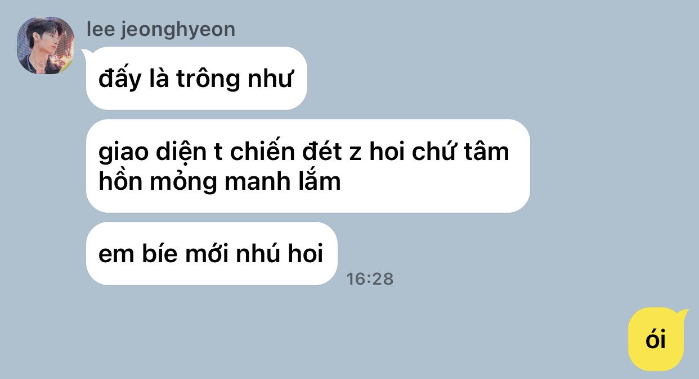
Task: Click the word "đét" in the second message
Action: coord(322,150)
